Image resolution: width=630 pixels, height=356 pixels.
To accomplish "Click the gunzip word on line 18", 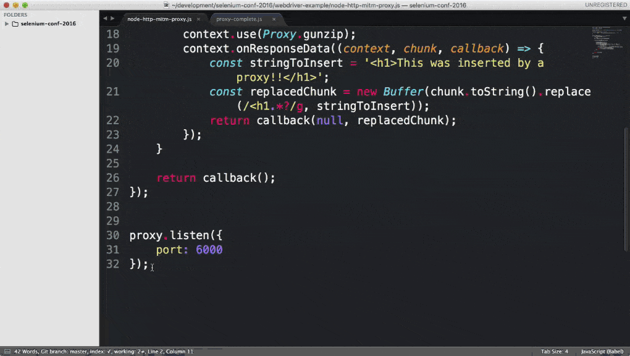I will (x=323, y=34).
